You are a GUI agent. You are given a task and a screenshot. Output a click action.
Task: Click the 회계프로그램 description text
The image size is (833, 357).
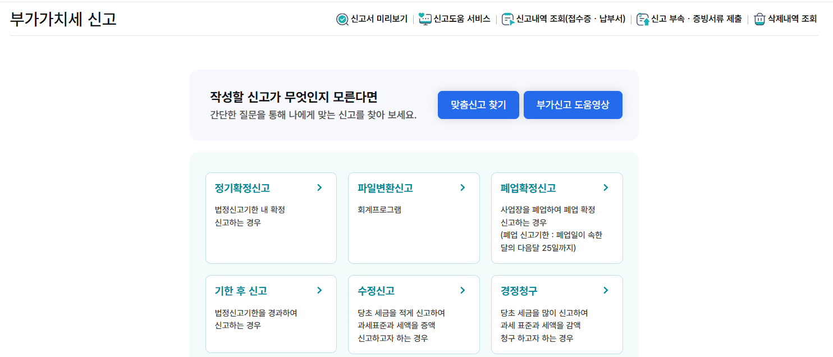[x=379, y=210]
